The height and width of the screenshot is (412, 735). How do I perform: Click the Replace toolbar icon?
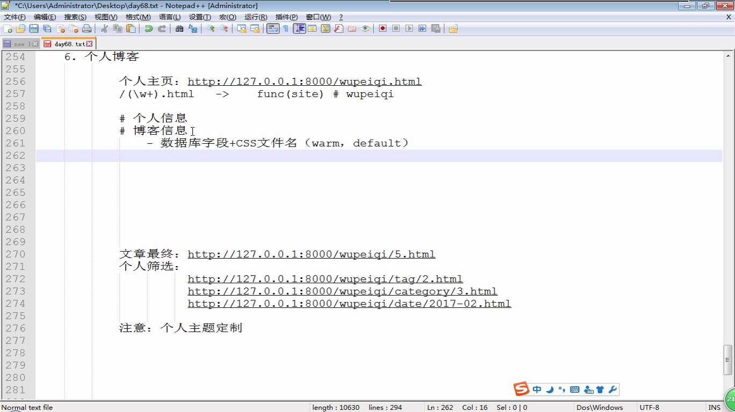click(193, 29)
